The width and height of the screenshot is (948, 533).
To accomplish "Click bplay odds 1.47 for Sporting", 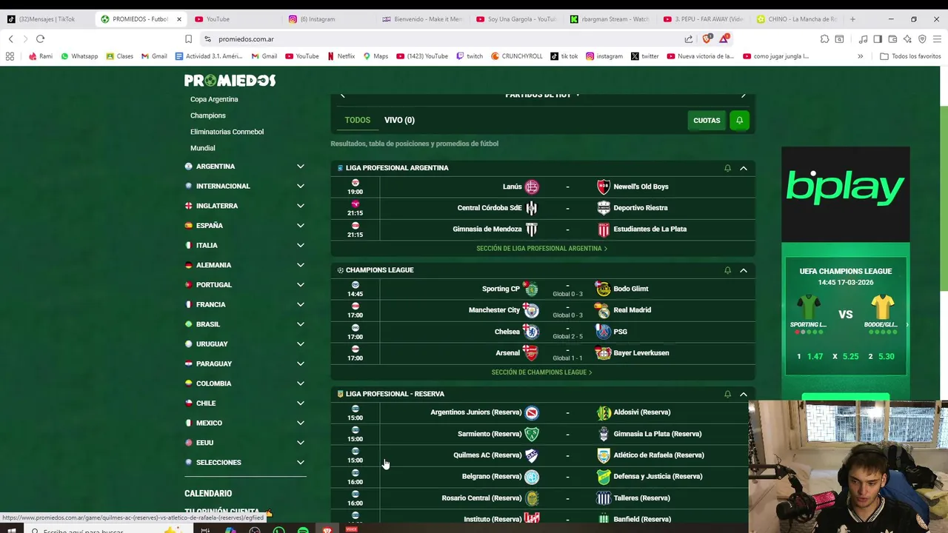I will [x=815, y=357].
